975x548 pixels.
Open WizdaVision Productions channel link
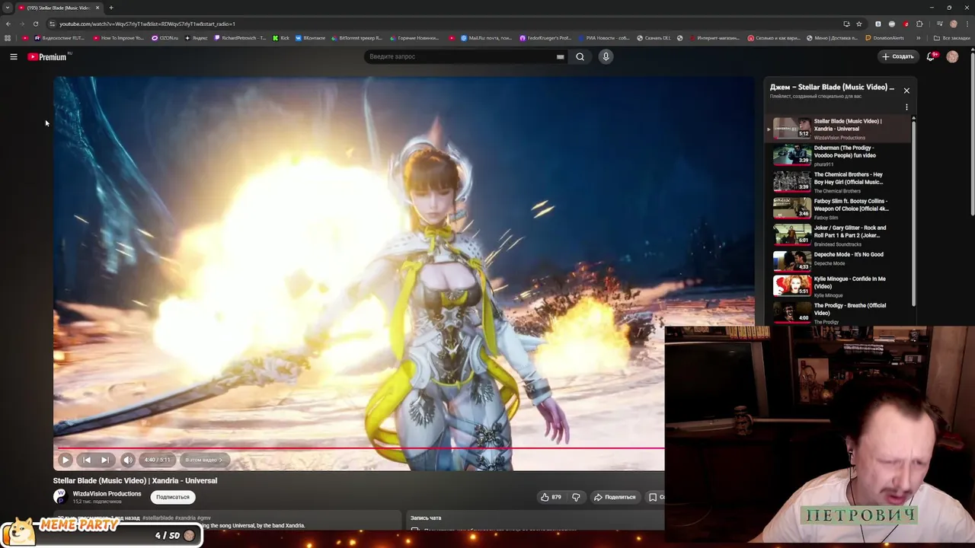[107, 494]
